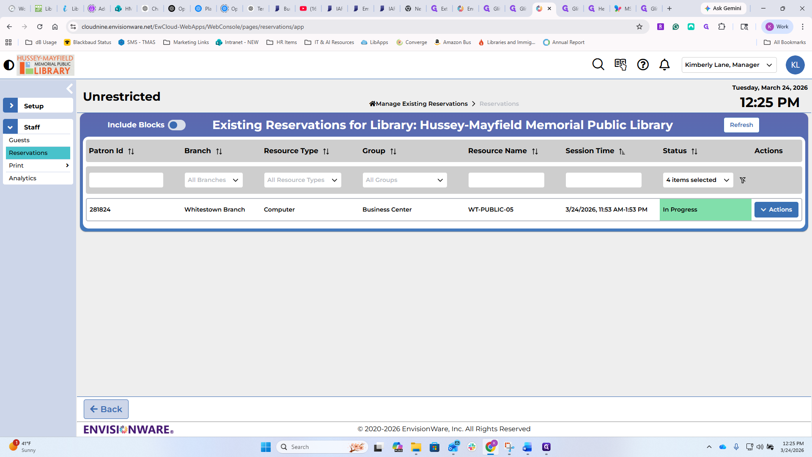812x457 pixels.
Task: Click the translate/reader icon in header
Action: click(x=620, y=64)
